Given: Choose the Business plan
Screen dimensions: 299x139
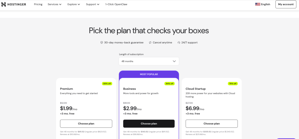Looking at the screenshot, I should [x=149, y=124].
